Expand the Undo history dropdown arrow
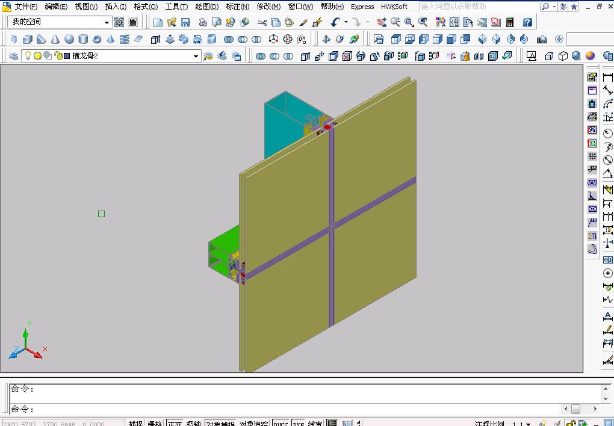Viewport: 614px width, 426px height. click(346, 22)
